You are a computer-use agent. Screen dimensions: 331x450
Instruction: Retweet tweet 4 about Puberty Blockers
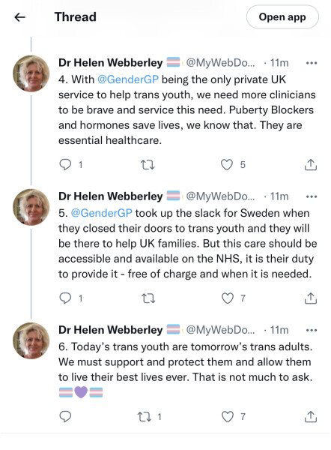(148, 165)
